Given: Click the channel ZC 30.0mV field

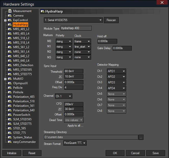Looking at the screenshot, I should pos(74,109).
